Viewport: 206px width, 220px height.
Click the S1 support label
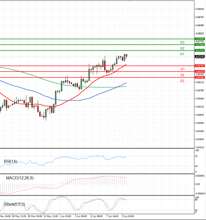click(183, 69)
